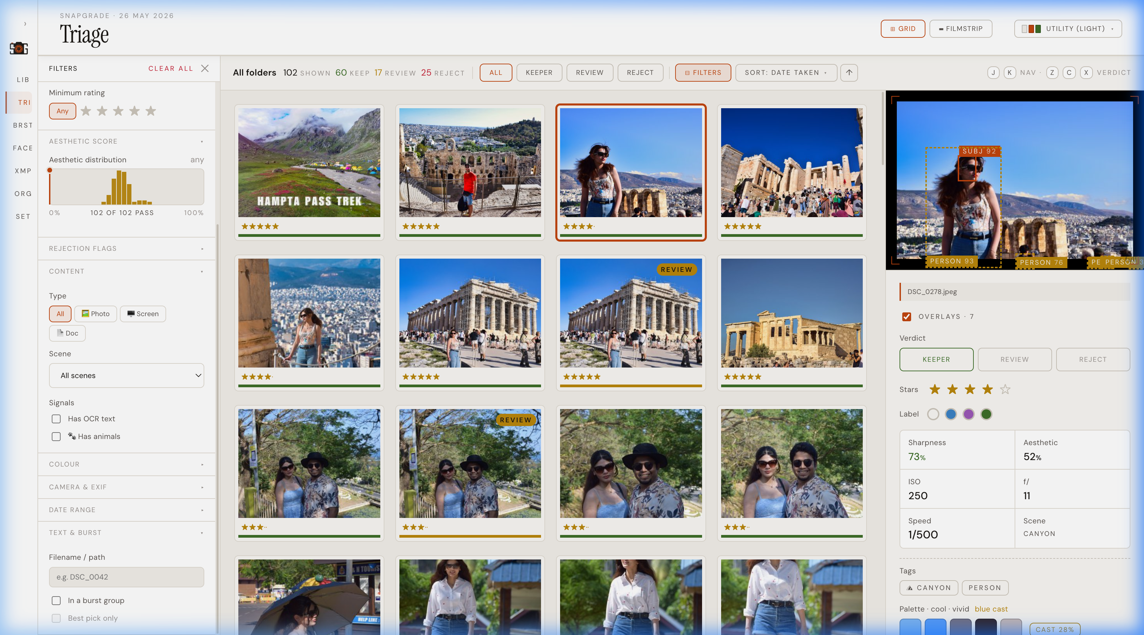
Task: Set minimum rating to three stars
Action: (118, 111)
